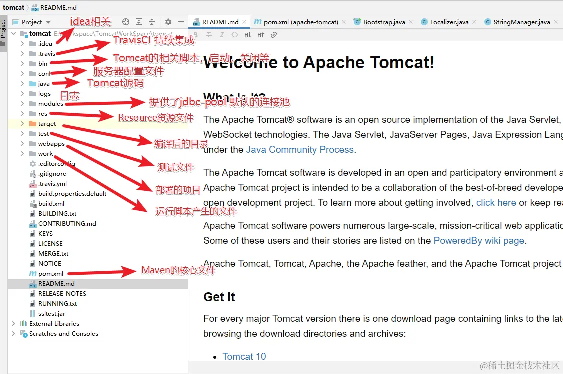Select build.properties.default file
The width and height of the screenshot is (563, 374).
pyautogui.click(x=72, y=194)
